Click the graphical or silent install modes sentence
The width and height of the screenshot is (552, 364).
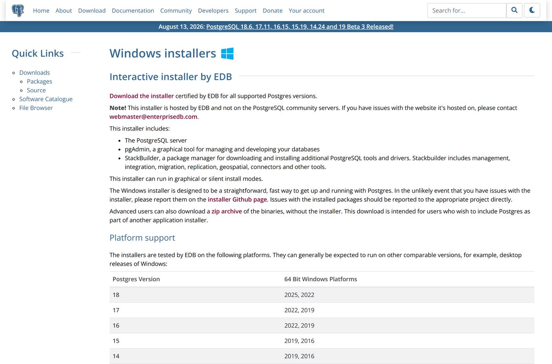pyautogui.click(x=186, y=178)
